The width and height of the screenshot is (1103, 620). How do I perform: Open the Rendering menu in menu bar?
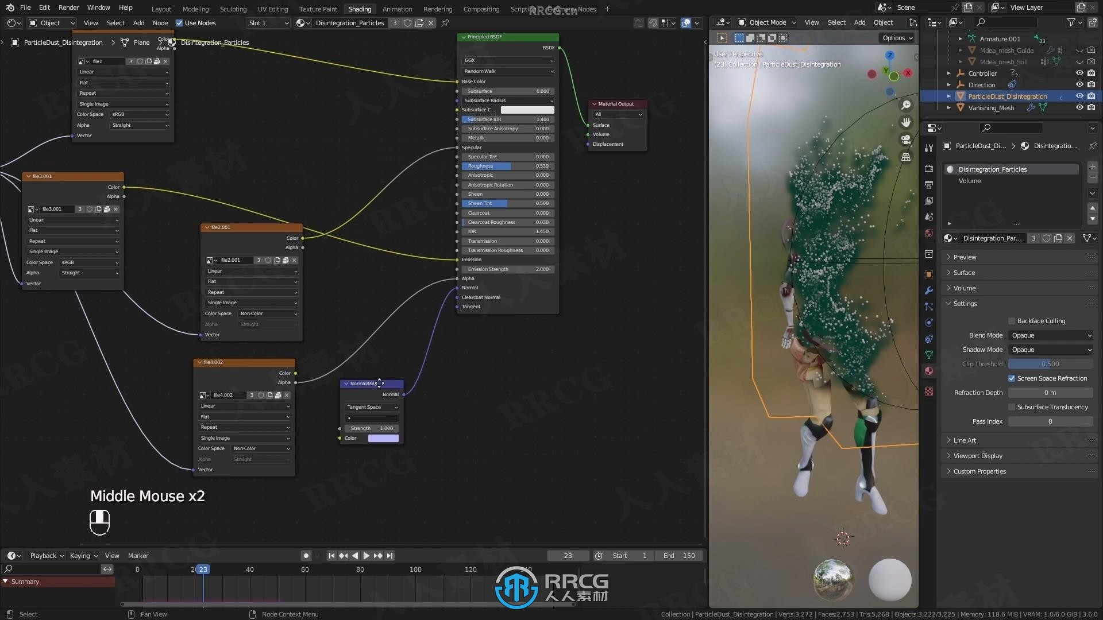pyautogui.click(x=437, y=9)
